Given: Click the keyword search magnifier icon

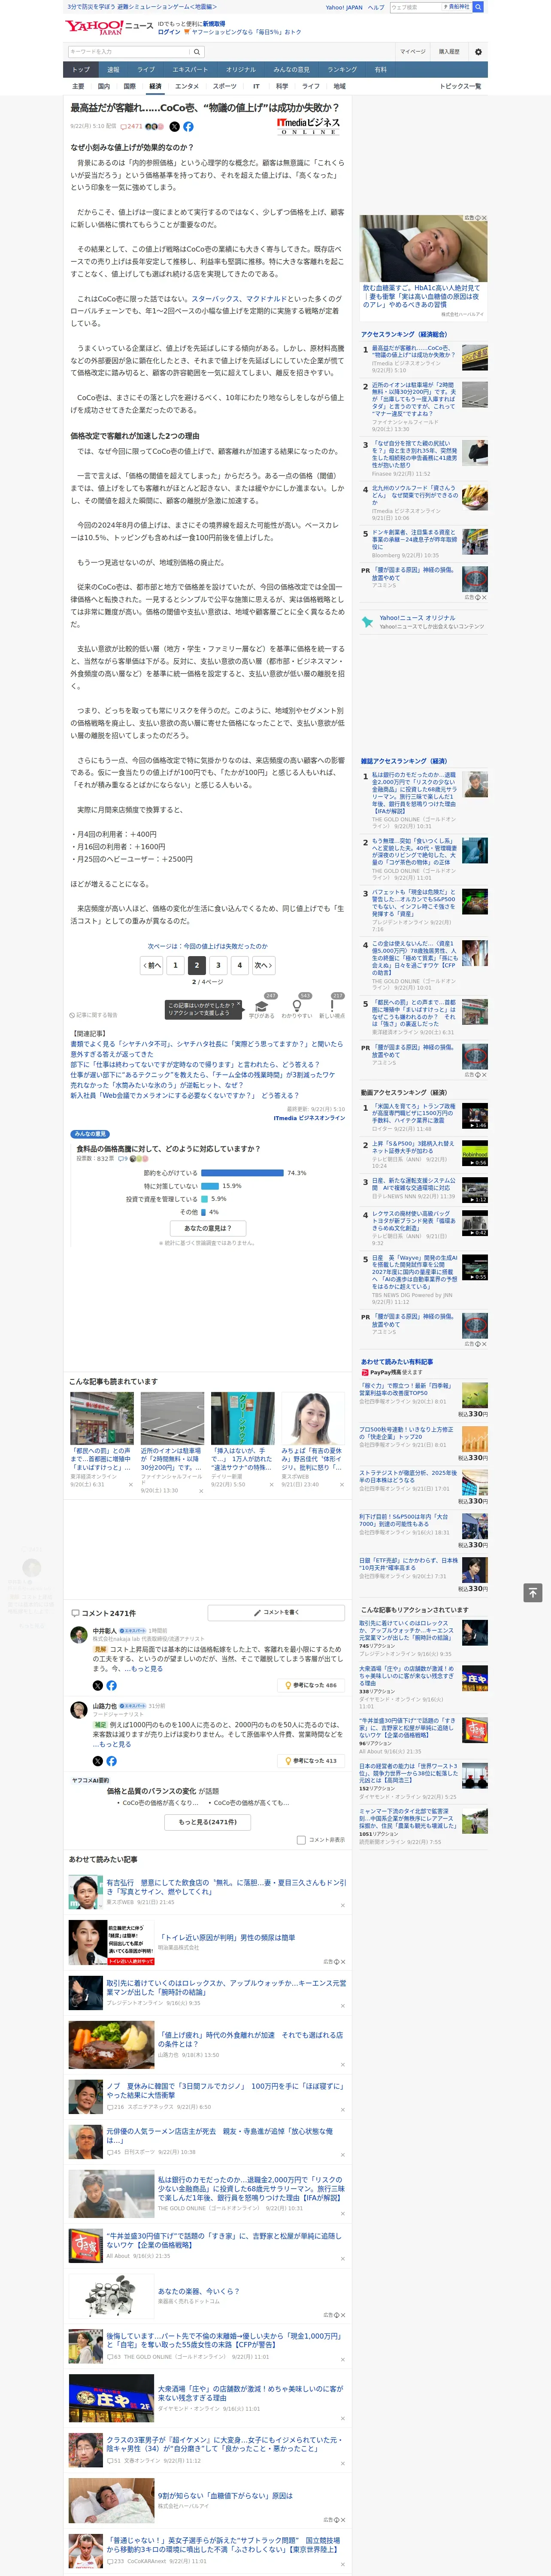Looking at the screenshot, I should pos(197,51).
